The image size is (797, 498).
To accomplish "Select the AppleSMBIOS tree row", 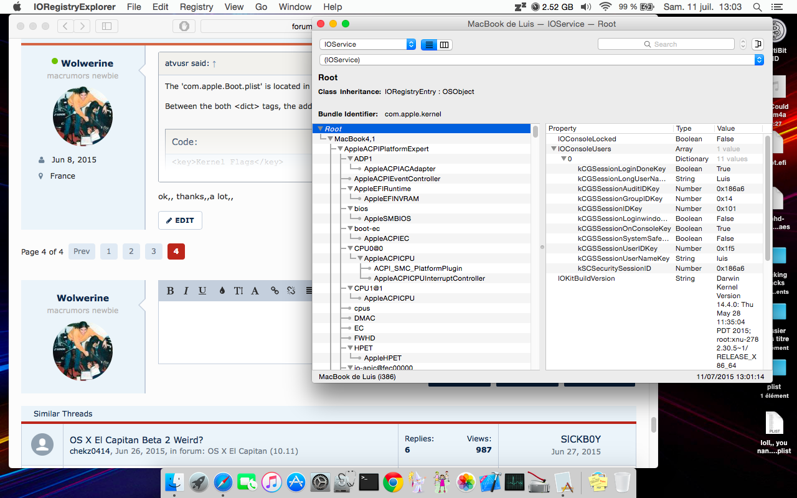I will coord(387,218).
